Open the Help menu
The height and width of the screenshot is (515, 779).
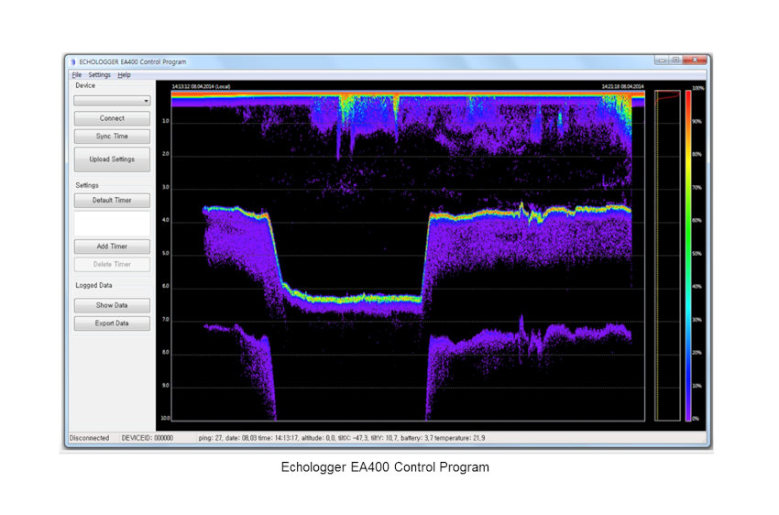[124, 75]
